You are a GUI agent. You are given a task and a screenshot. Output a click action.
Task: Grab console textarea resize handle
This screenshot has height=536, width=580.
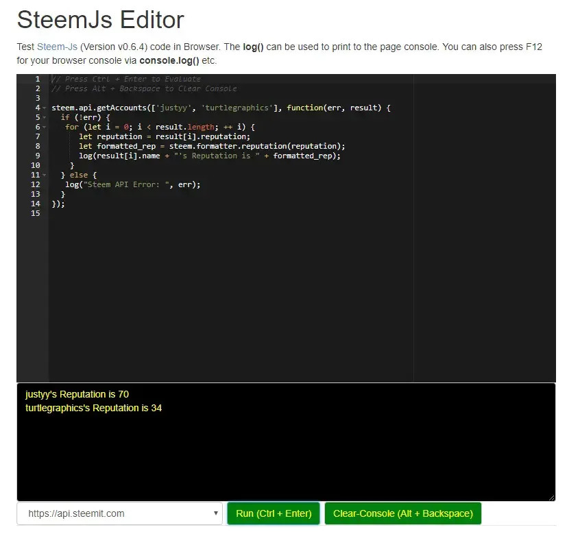pos(551,498)
